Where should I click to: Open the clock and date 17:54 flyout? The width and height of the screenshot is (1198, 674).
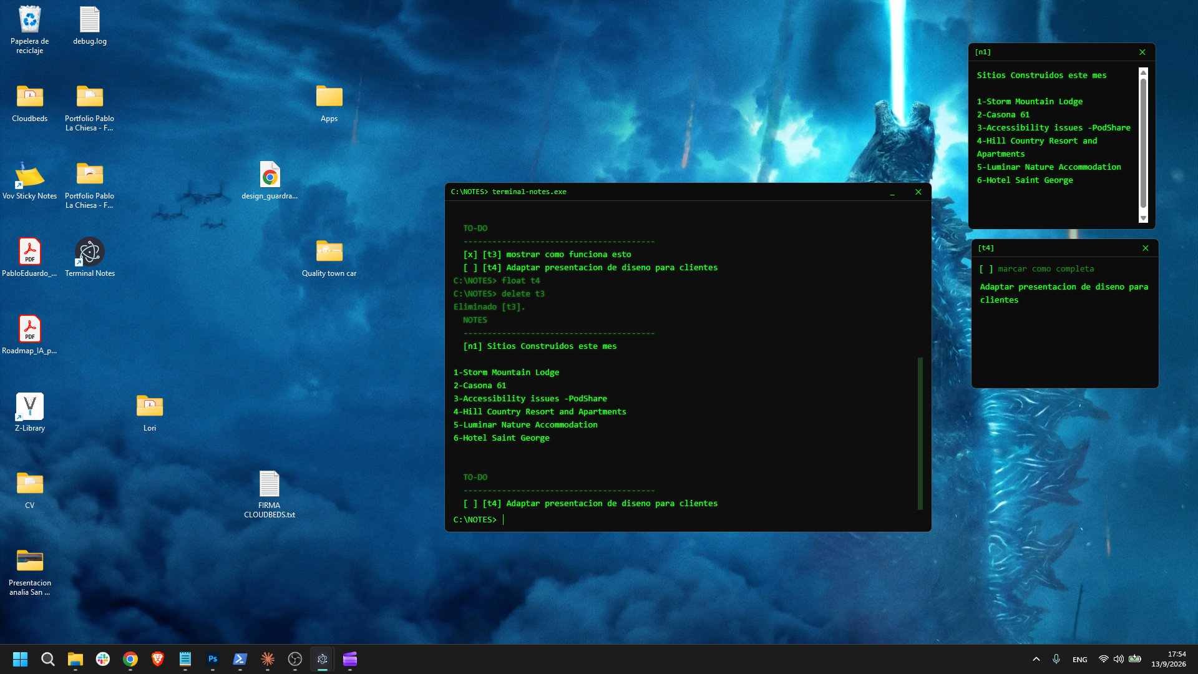(1169, 659)
